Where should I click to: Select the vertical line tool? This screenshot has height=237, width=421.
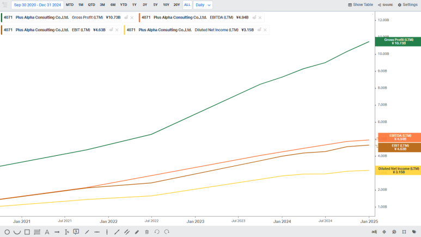(x=107, y=232)
